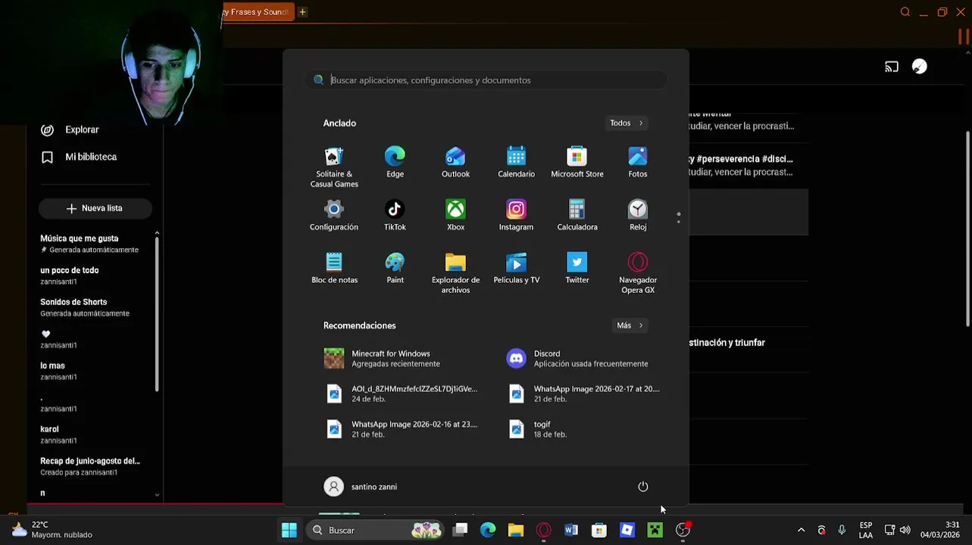Click the microphone tray icon

[x=842, y=530]
